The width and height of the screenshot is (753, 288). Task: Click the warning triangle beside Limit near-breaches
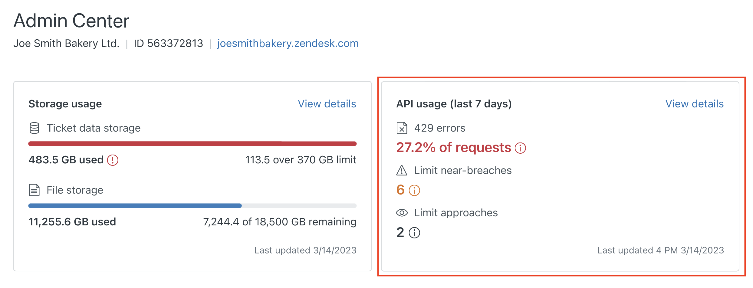point(402,170)
